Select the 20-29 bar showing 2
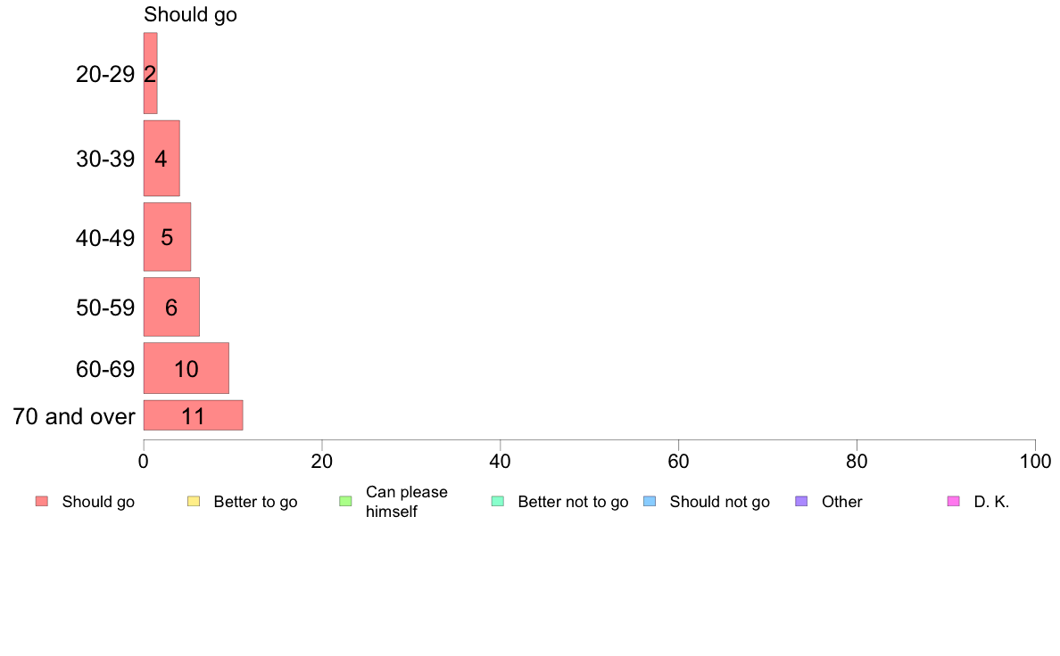Viewport: 1060px width, 656px height. (x=150, y=73)
